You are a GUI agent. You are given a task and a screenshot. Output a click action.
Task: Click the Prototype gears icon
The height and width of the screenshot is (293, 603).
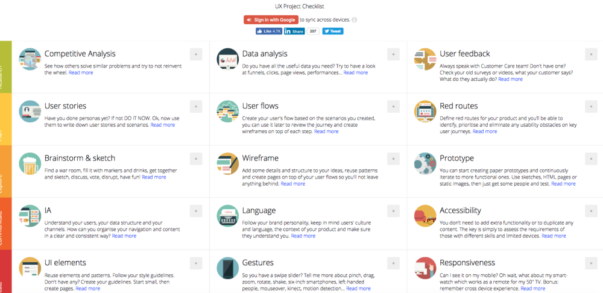pos(425,164)
